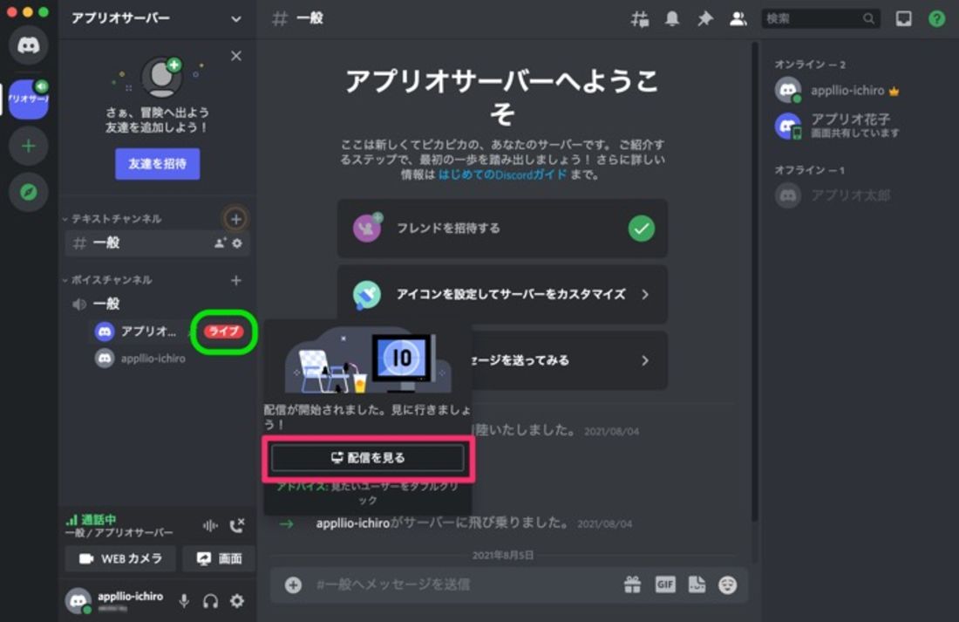The width and height of the screenshot is (959, 622).
Task: Create a voice channel with plus icon
Action: 236,280
